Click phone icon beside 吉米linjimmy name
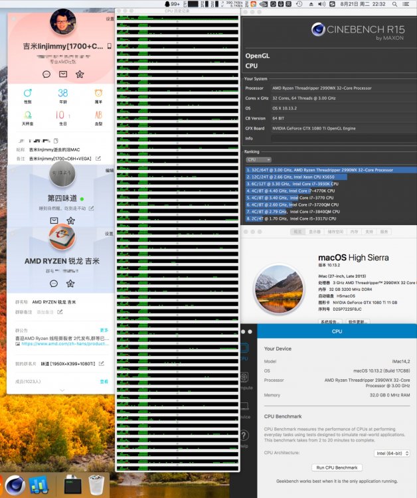Screen dimensions: 417x498 [x=110, y=46]
